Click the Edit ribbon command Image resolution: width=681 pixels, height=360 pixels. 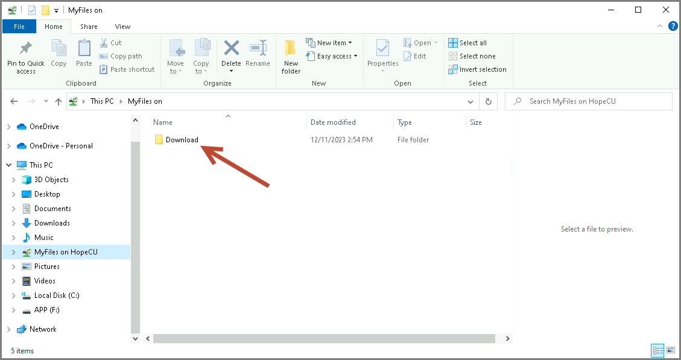(414, 56)
